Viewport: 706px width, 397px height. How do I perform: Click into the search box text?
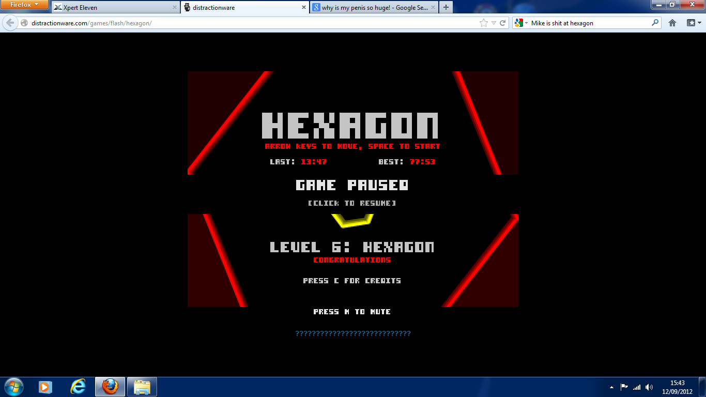(x=589, y=23)
